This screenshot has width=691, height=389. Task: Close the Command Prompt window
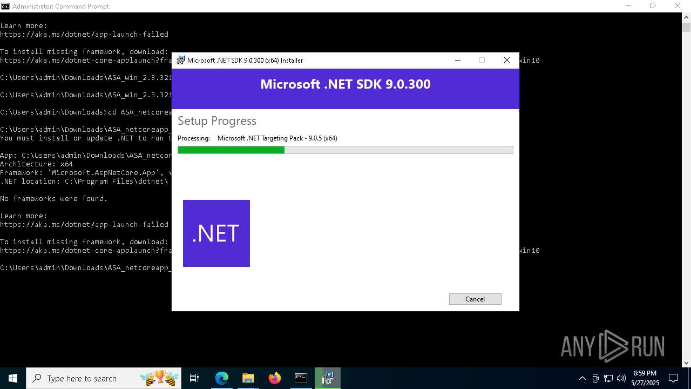click(678, 6)
